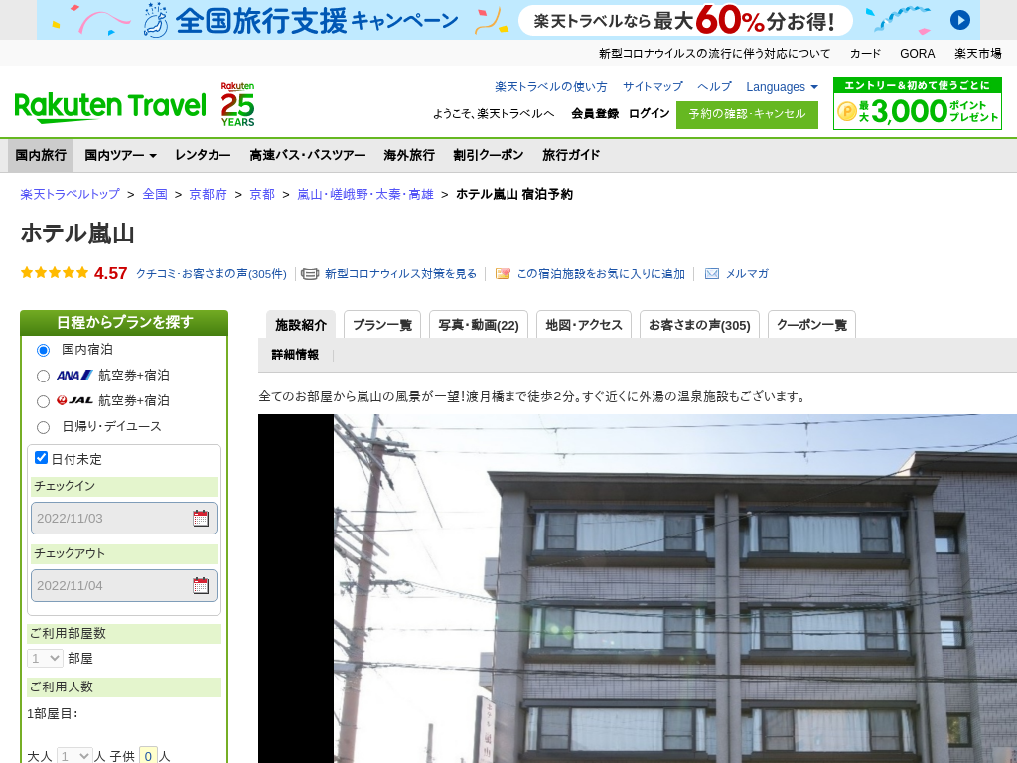This screenshot has width=1017, height=763.
Task: Switch to the 写真・動画(22) tab
Action: tap(479, 325)
